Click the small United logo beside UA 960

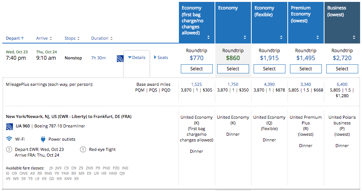coord(9,126)
